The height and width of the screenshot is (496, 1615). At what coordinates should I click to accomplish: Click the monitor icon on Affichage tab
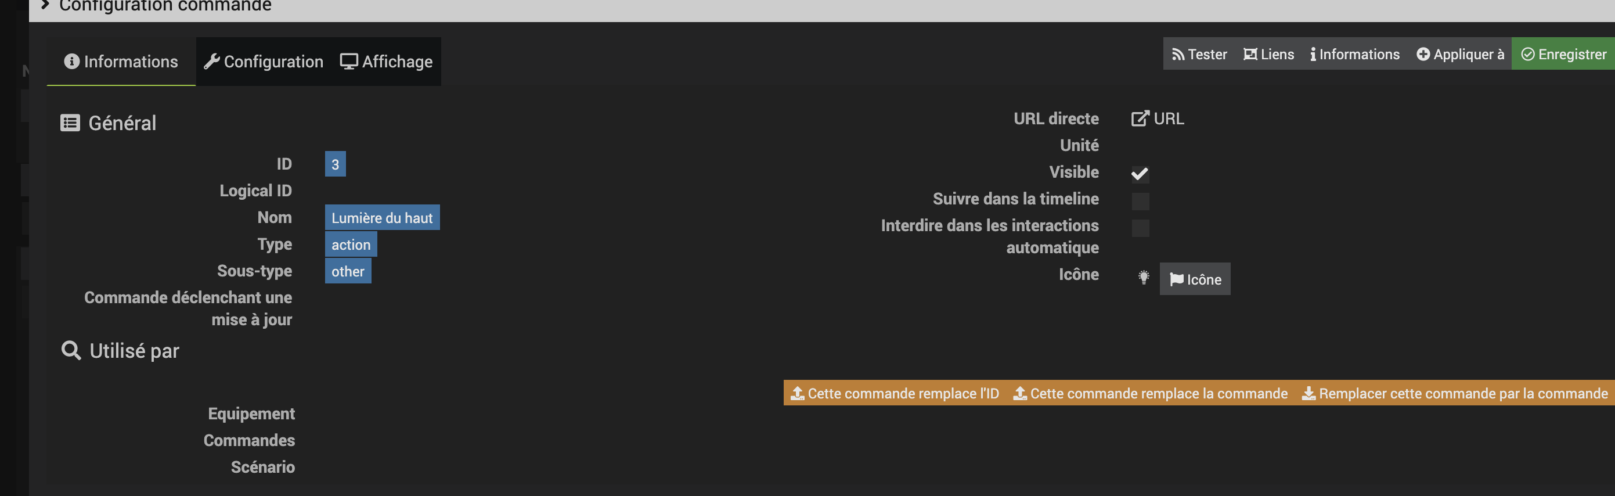coord(348,62)
